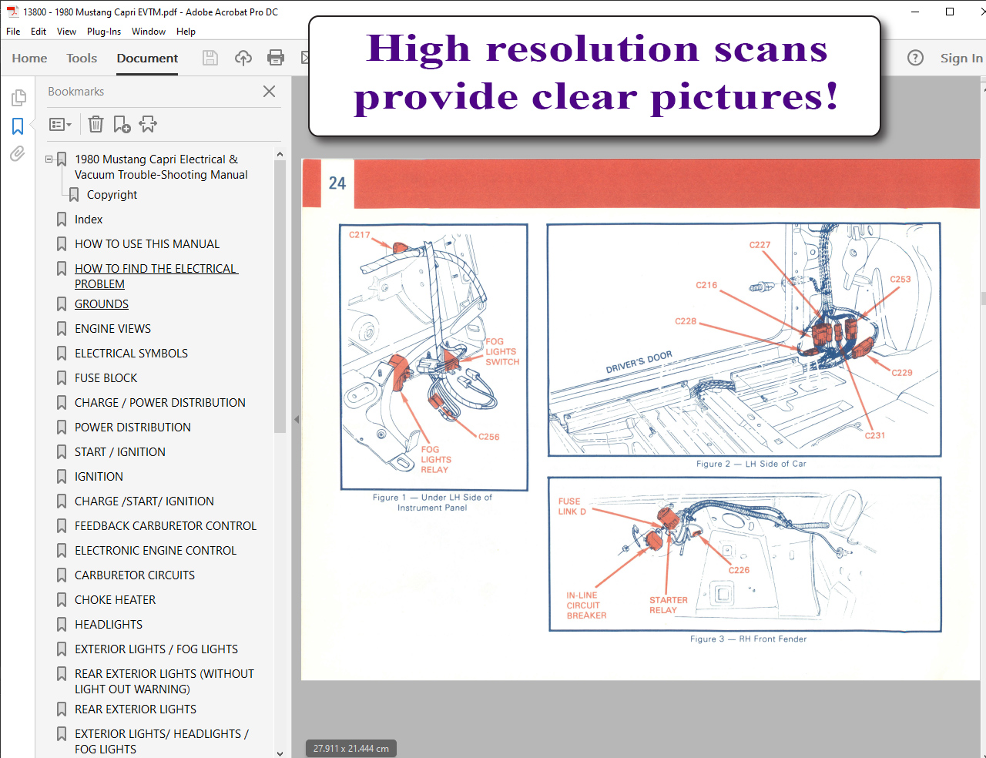Jump to CARBURETOR CIRCUITS bookmark
The height and width of the screenshot is (758, 986).
[135, 575]
